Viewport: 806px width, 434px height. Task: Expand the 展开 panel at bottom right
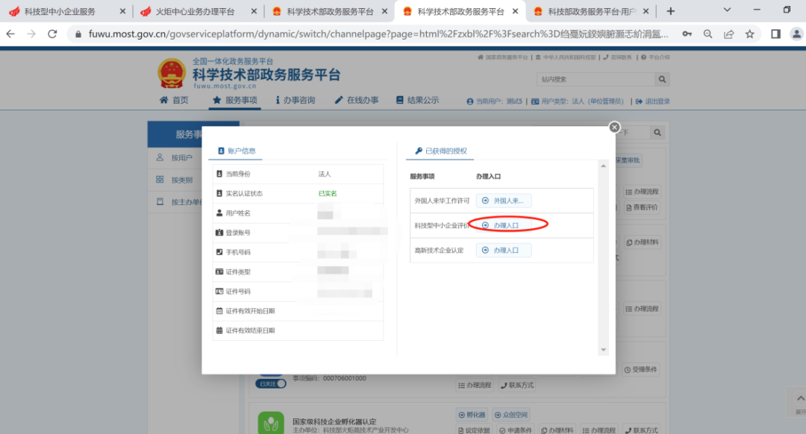(800, 398)
